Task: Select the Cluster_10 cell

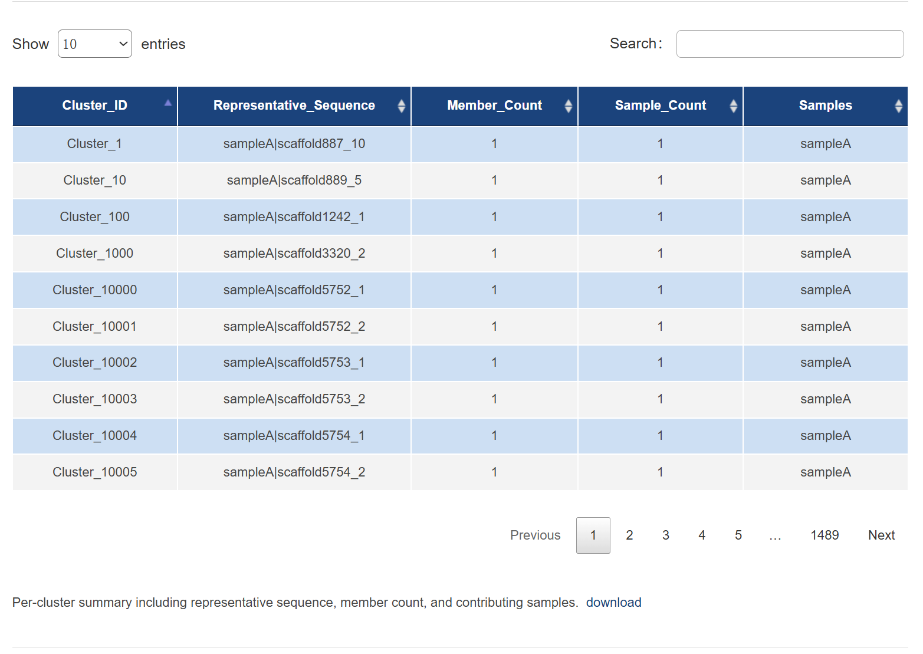Action: (95, 180)
